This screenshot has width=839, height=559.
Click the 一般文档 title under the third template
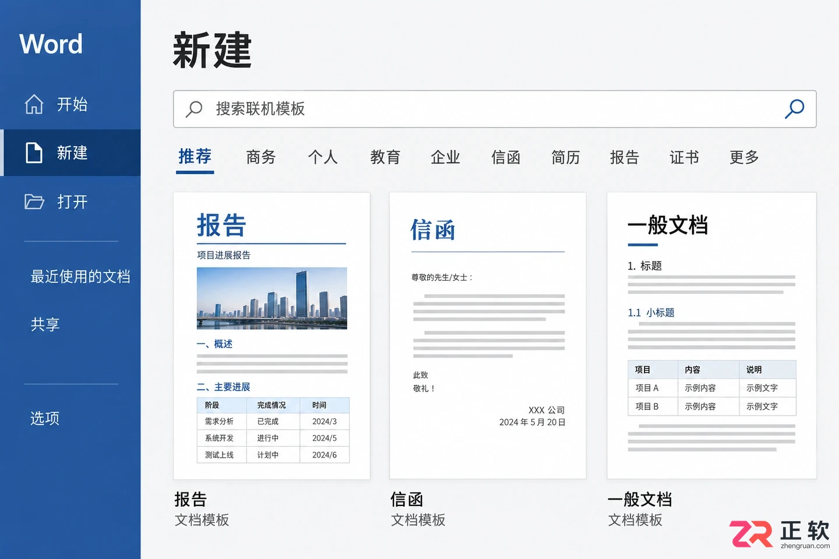[x=640, y=499]
